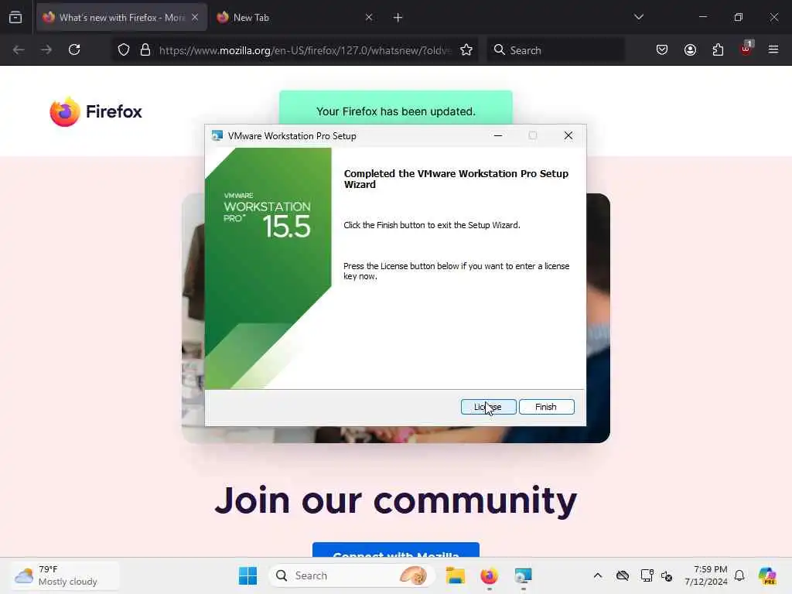Expand the list all tabs chevron

coord(638,18)
